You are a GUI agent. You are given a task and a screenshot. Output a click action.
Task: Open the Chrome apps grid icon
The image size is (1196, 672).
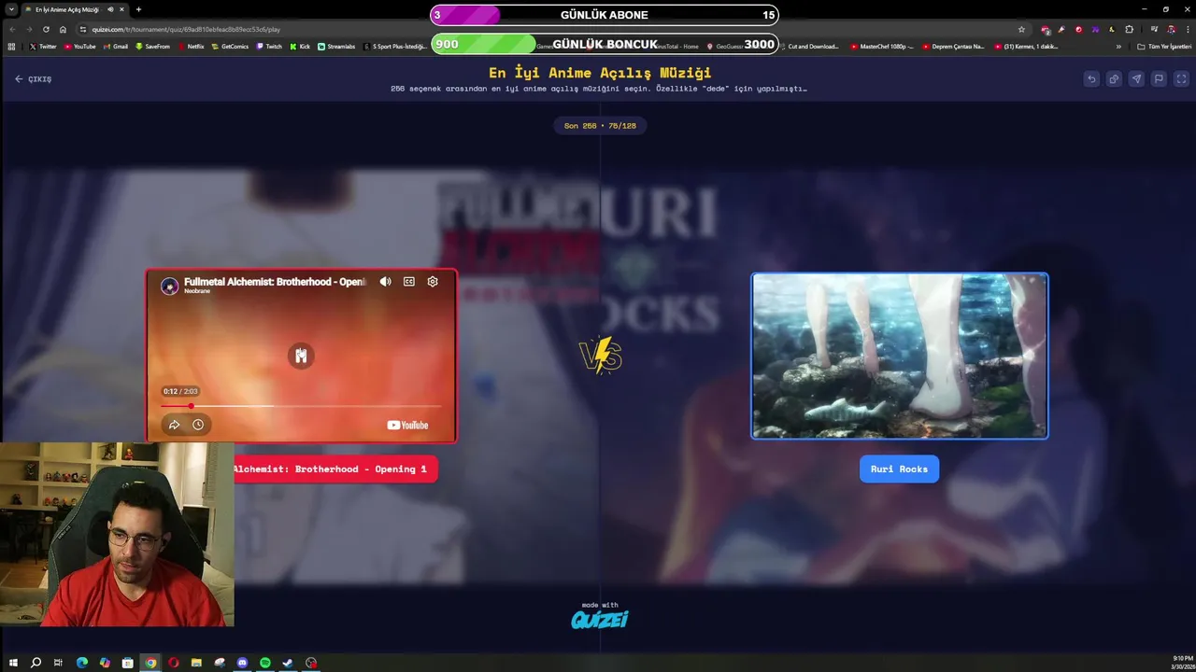click(11, 46)
